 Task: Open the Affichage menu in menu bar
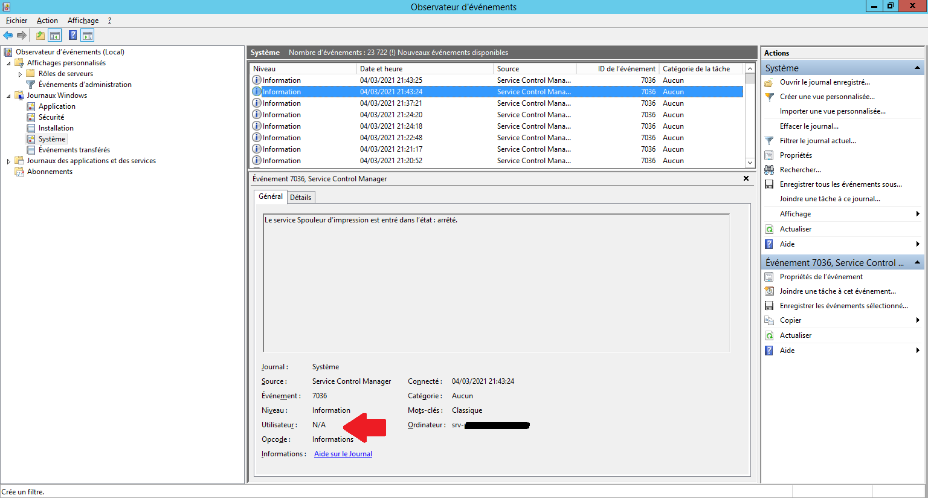83,21
